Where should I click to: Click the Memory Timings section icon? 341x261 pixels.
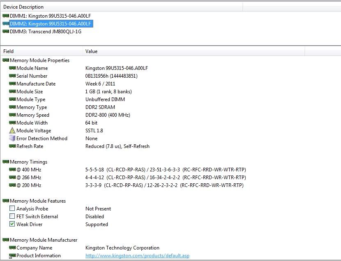coord(6,162)
